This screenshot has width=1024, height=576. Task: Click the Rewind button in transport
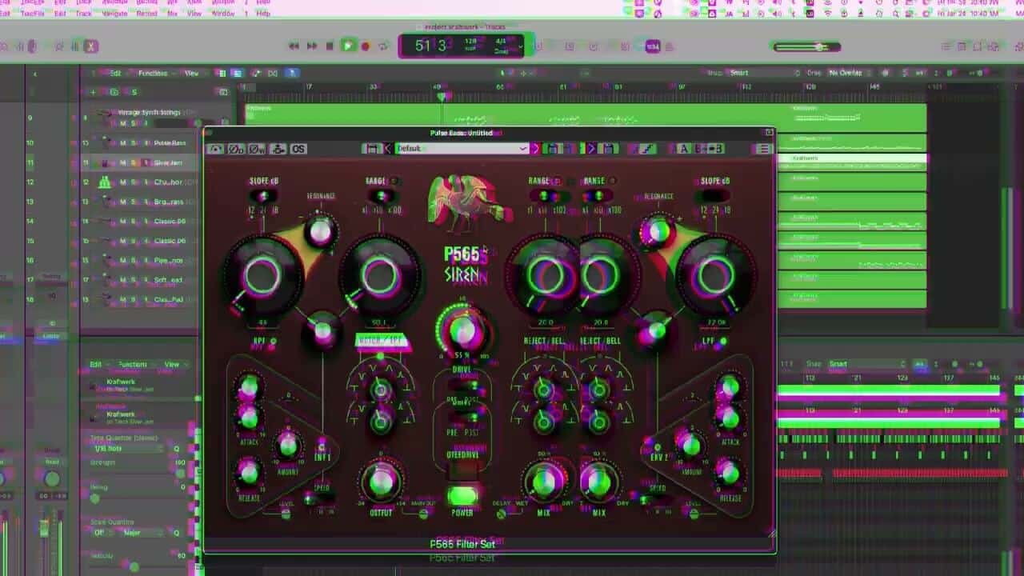(x=294, y=46)
